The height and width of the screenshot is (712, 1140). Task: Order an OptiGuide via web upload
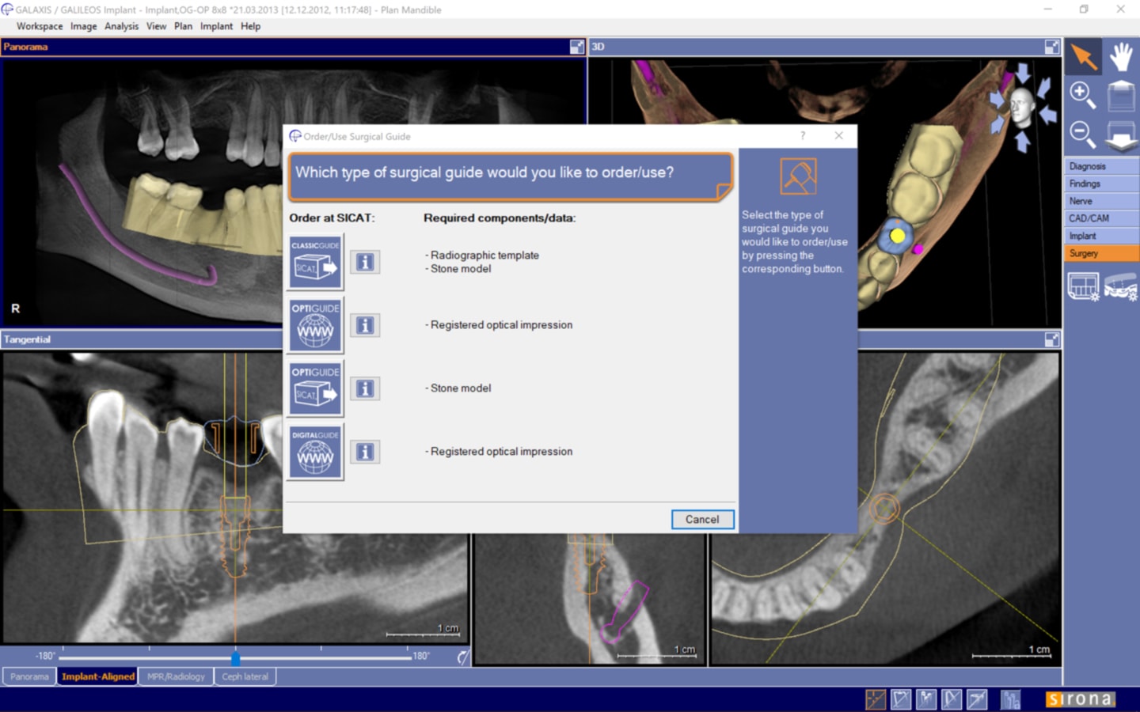pos(315,325)
